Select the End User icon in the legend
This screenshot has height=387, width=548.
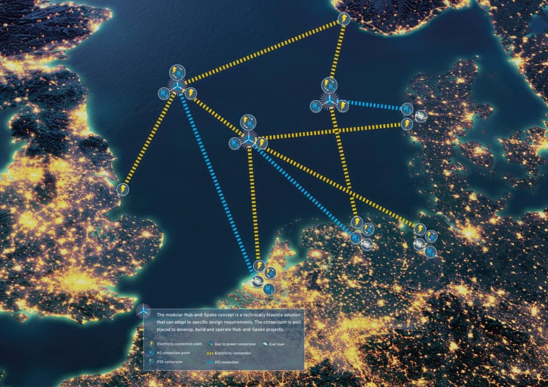click(x=265, y=344)
